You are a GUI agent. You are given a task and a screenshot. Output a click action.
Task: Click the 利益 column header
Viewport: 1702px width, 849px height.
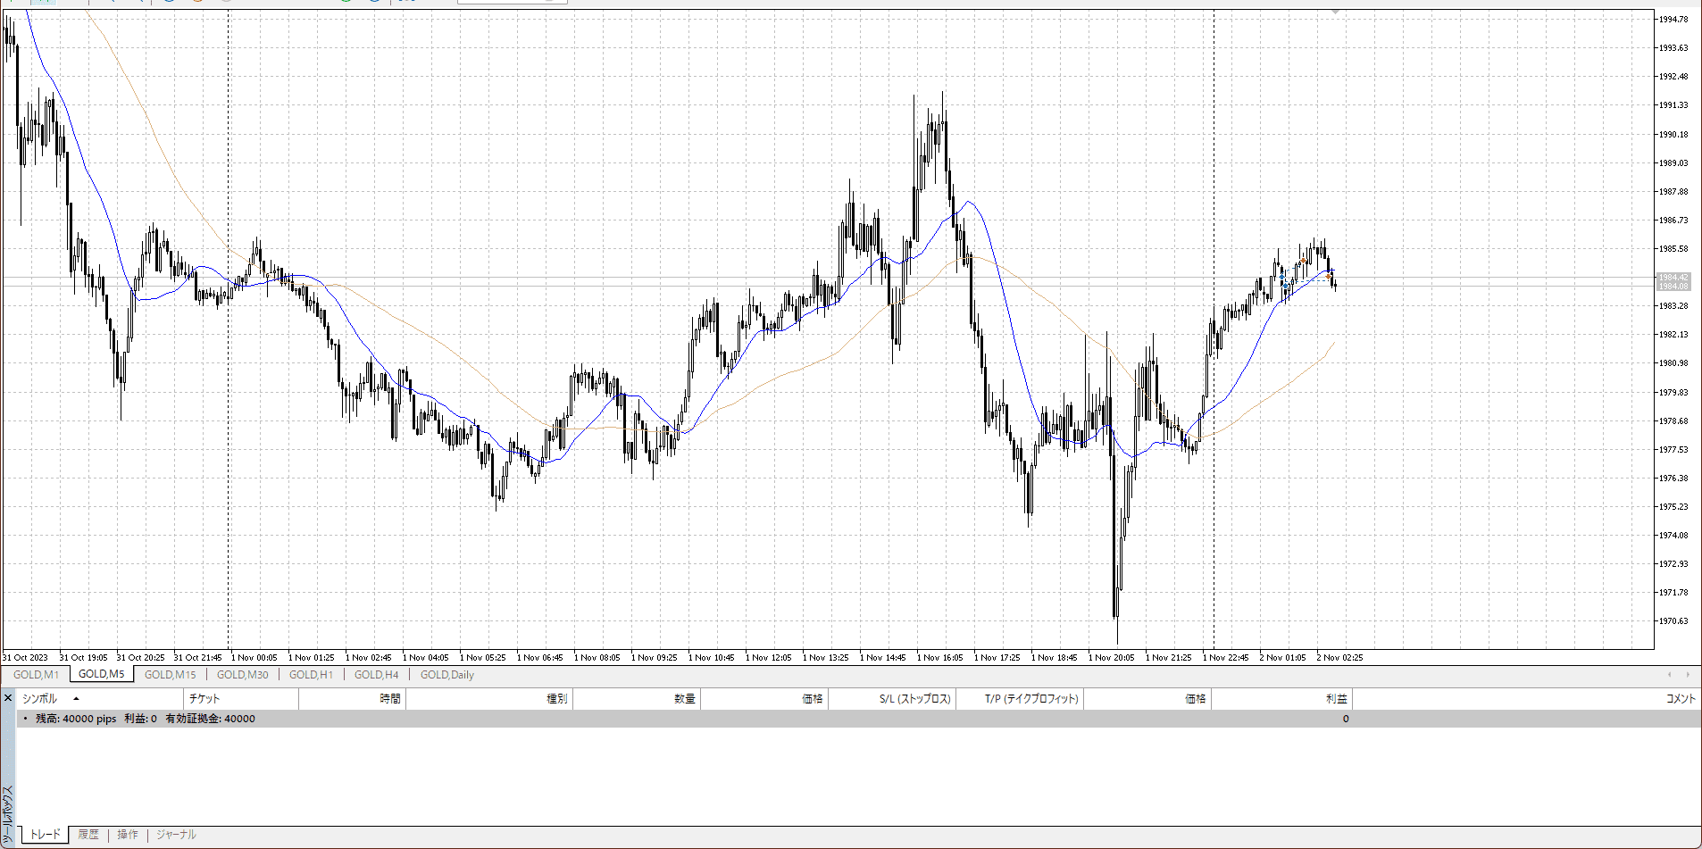click(x=1336, y=699)
